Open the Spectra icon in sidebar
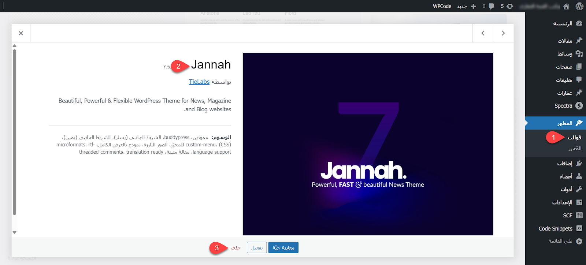This screenshot has height=265, width=586. click(x=579, y=106)
